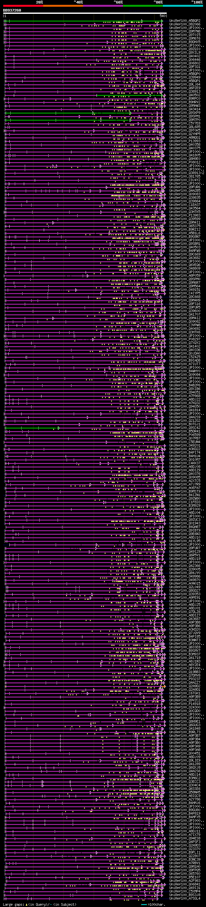Click the white query length bar
The height and width of the screenshot is (907, 206).
[85, 14]
